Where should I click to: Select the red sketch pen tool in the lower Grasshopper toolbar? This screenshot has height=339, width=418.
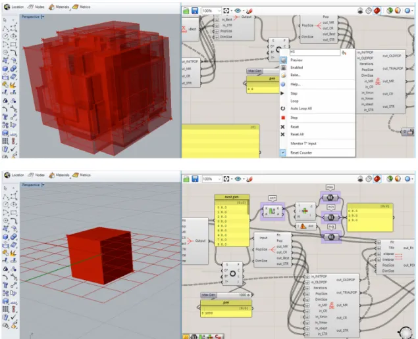click(x=249, y=179)
